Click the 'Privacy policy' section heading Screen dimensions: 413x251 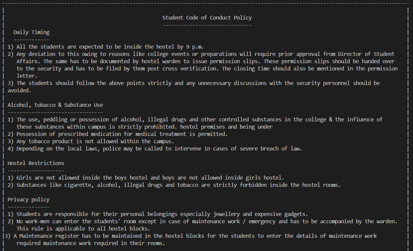[28, 199]
